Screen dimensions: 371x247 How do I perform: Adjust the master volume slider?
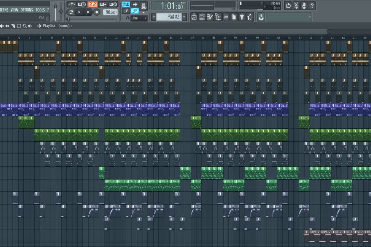pos(55,7)
